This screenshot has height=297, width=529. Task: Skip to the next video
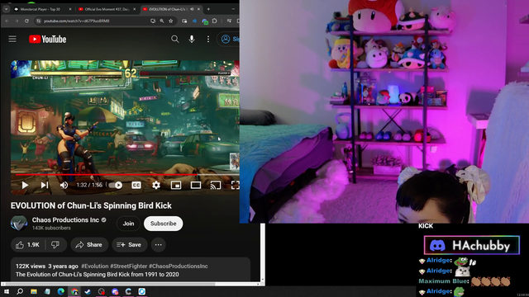tap(44, 185)
